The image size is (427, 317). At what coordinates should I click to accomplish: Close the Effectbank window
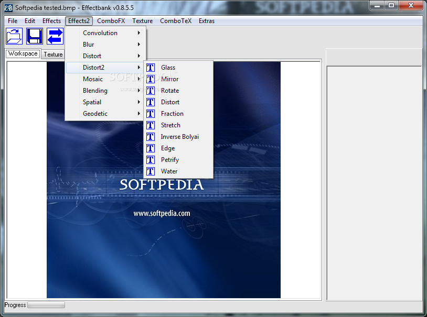click(x=411, y=6)
